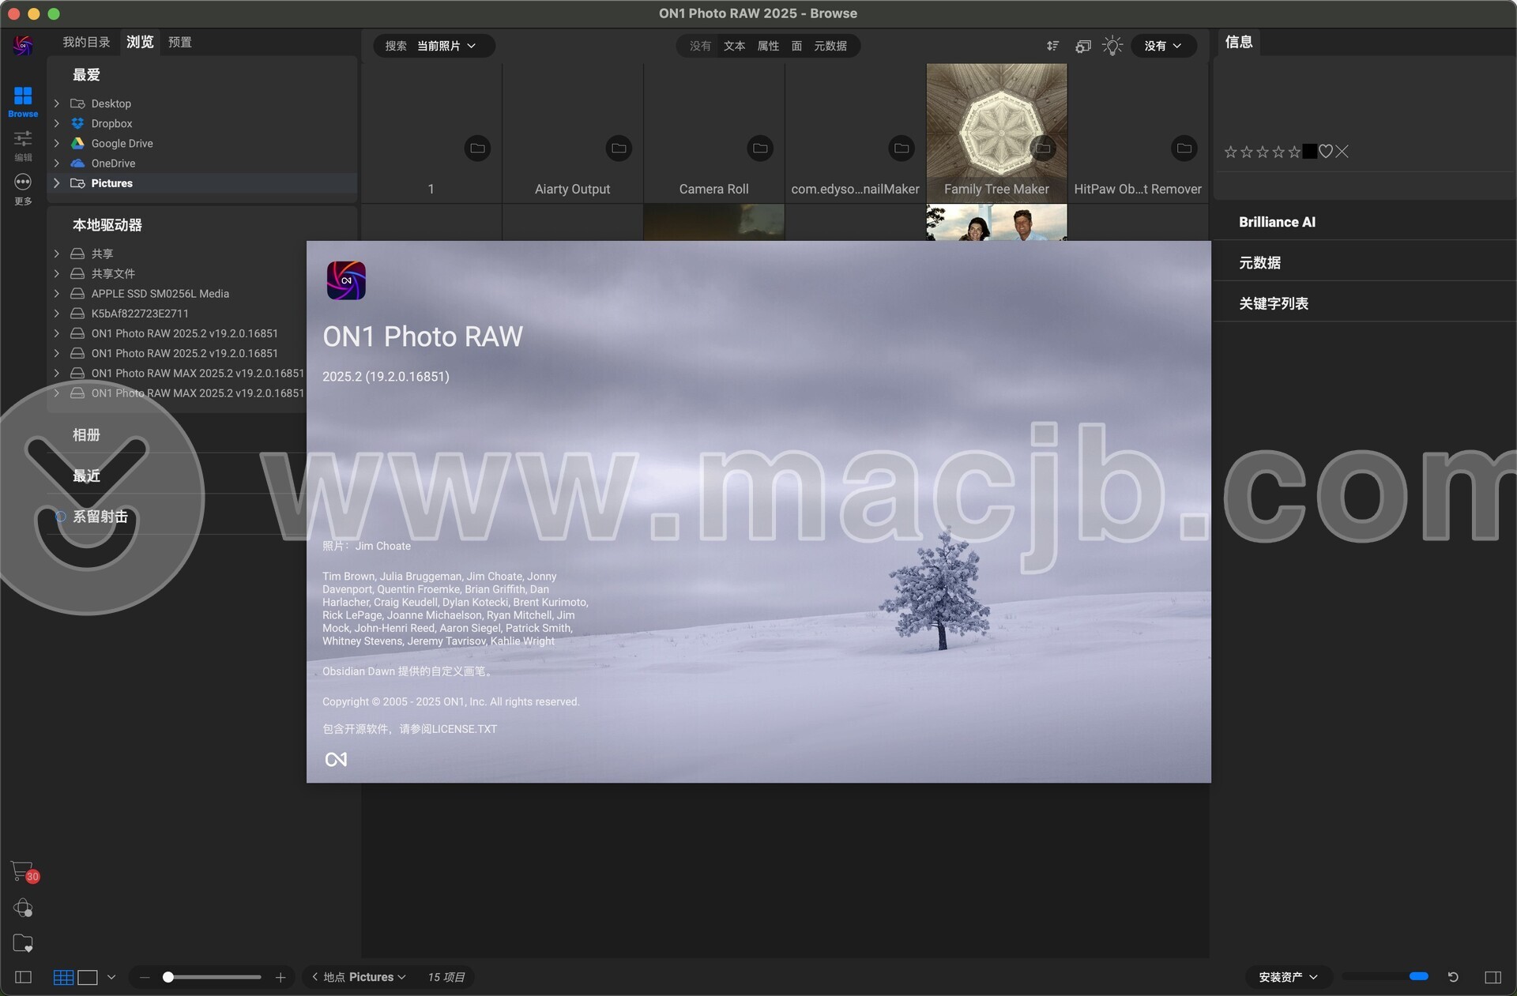Set the heart like flag

point(1326,152)
